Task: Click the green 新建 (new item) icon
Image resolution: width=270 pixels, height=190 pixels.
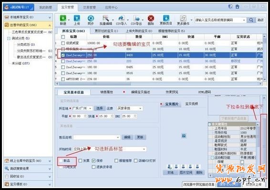Action: pyautogui.click(x=63, y=18)
